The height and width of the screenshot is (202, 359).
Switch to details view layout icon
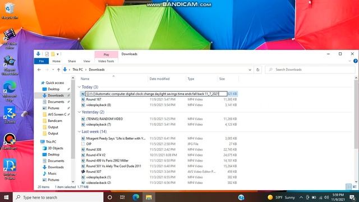click(348, 187)
